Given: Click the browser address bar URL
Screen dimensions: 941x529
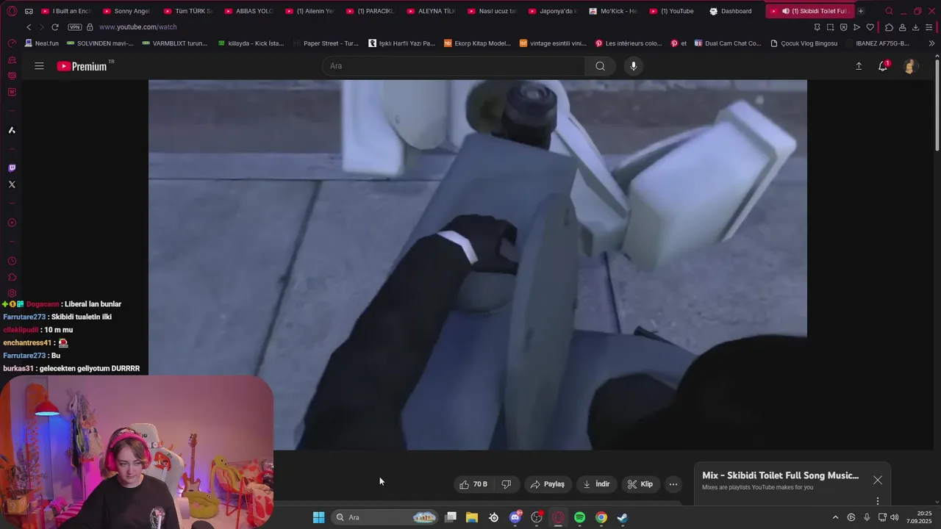Looking at the screenshot, I should pyautogui.click(x=138, y=27).
